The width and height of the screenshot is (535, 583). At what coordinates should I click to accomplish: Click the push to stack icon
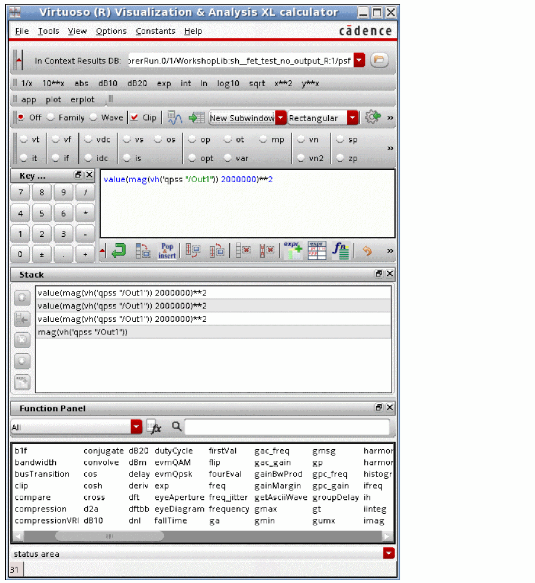click(142, 251)
